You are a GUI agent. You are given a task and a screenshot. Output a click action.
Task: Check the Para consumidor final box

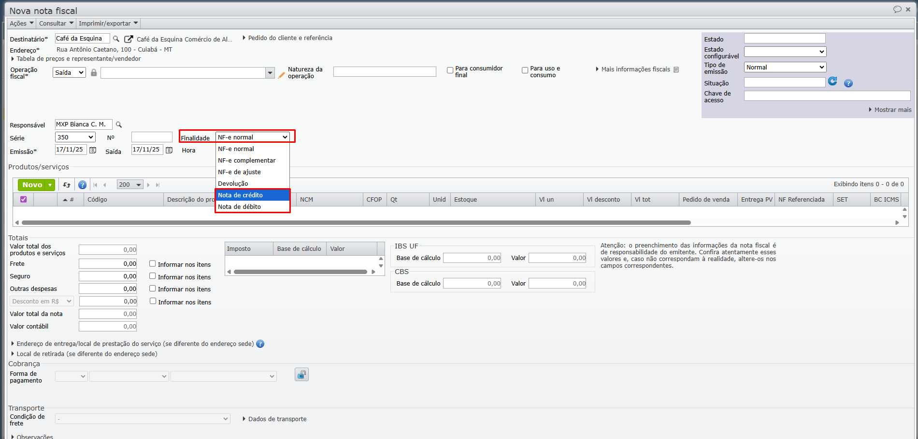(450, 70)
